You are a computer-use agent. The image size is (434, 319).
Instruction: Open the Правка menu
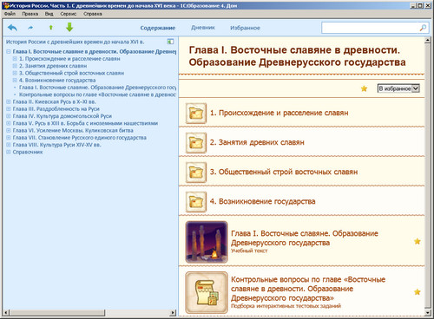click(30, 14)
